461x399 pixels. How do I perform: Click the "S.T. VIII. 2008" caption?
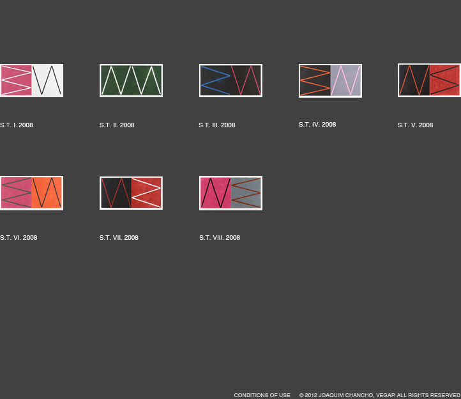220,238
